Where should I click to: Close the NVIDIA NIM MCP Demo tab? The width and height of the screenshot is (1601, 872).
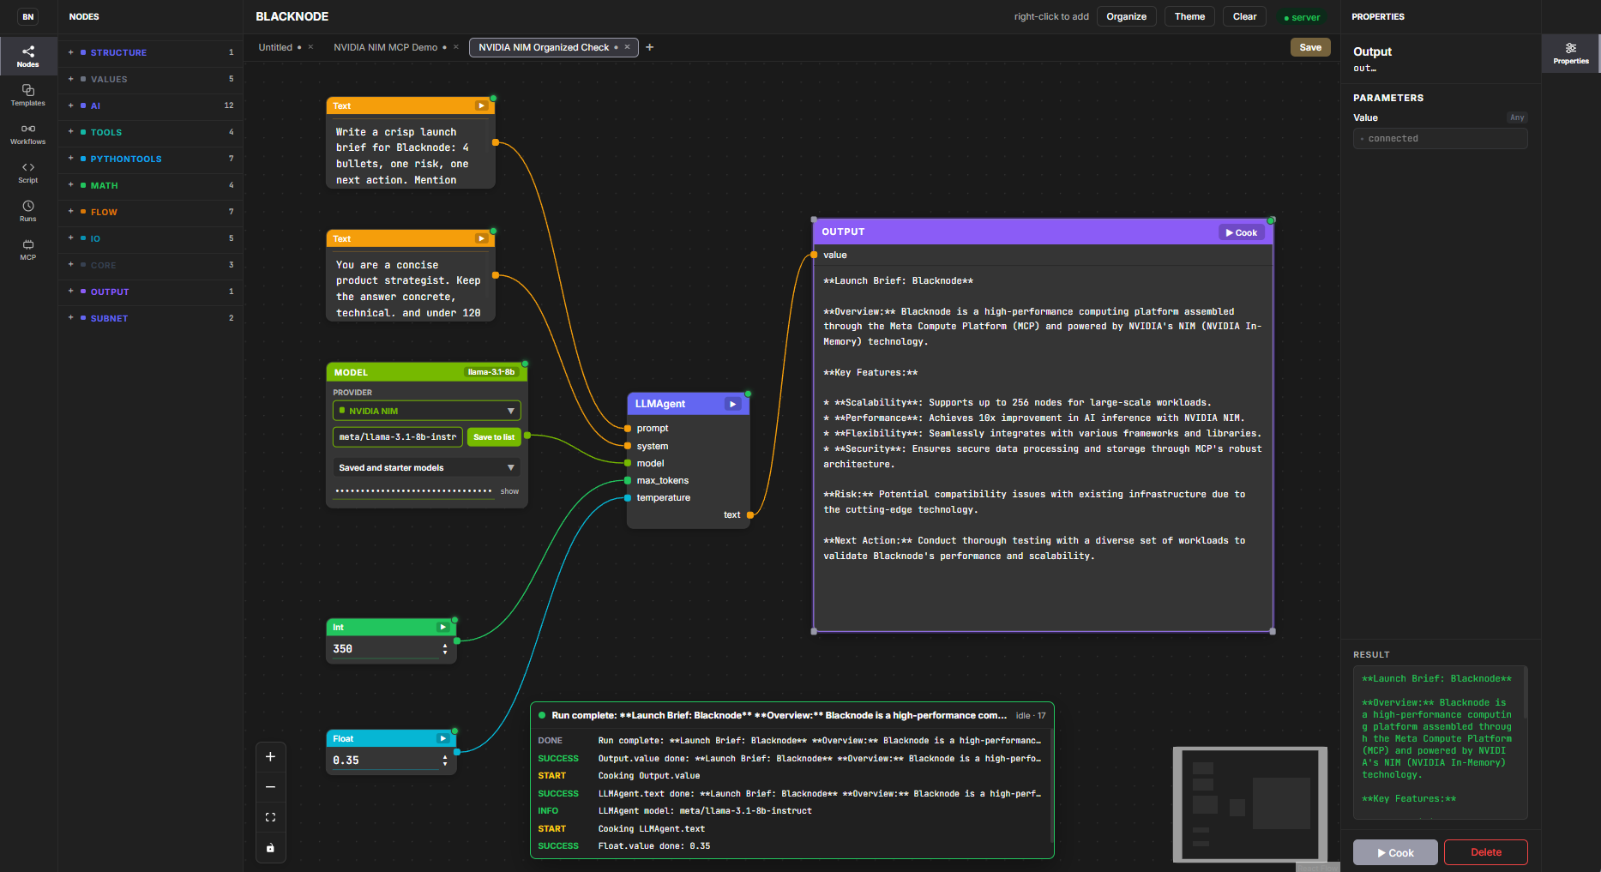click(x=456, y=47)
